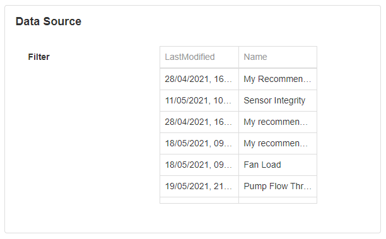Click the Filter label
386x239 pixels.
(x=38, y=57)
